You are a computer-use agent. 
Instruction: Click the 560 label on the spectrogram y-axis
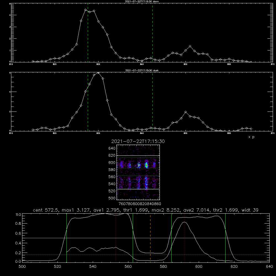[x=112, y=177]
